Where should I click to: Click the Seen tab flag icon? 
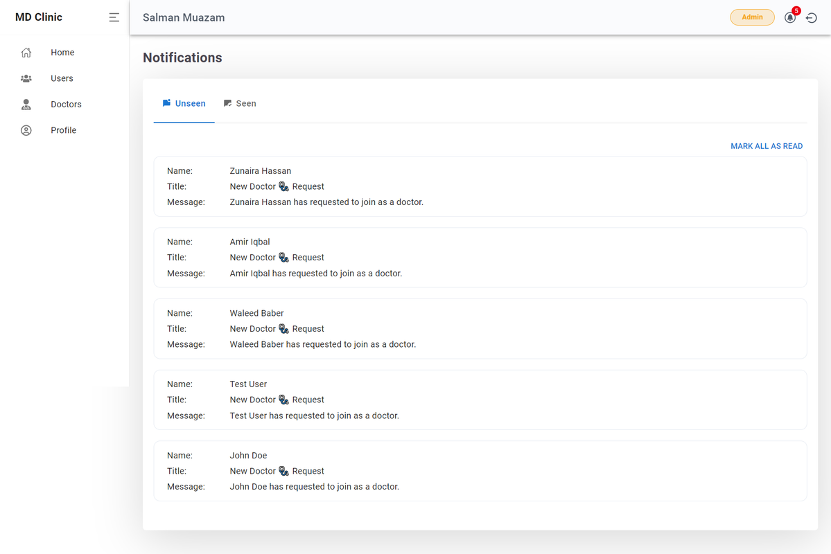[227, 103]
